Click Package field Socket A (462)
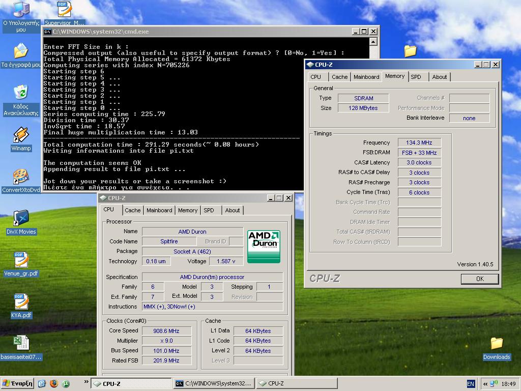Viewport: 521px width, 391px height. click(192, 252)
